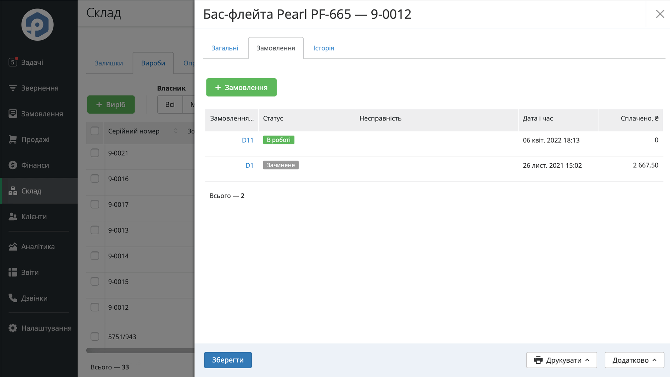This screenshot has height=377, width=670.
Task: Check the row 9-0016 checkbox
Action: (x=95, y=179)
